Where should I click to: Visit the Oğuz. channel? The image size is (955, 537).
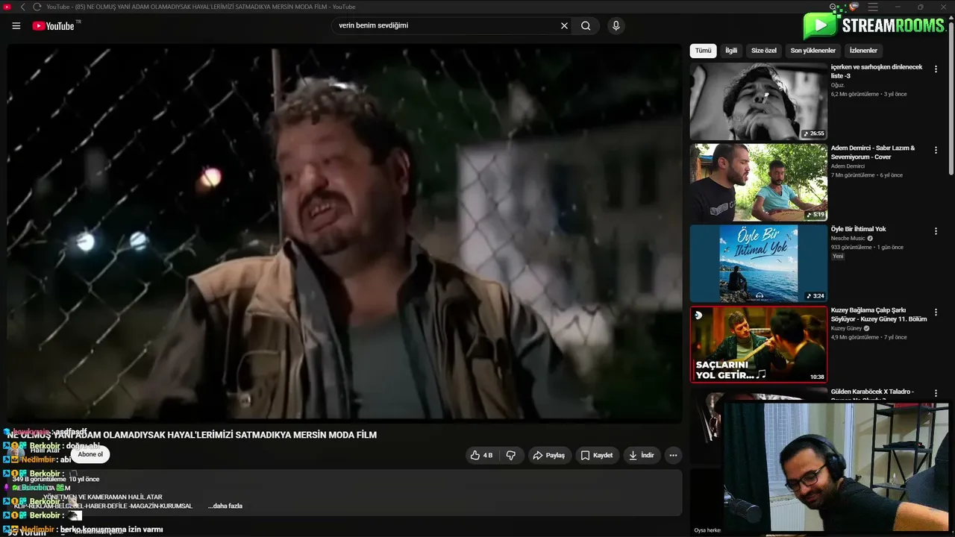tap(838, 85)
